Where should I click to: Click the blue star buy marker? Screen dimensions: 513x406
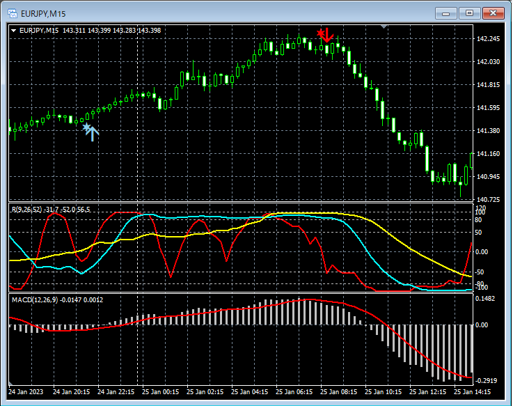pyautogui.click(x=86, y=127)
